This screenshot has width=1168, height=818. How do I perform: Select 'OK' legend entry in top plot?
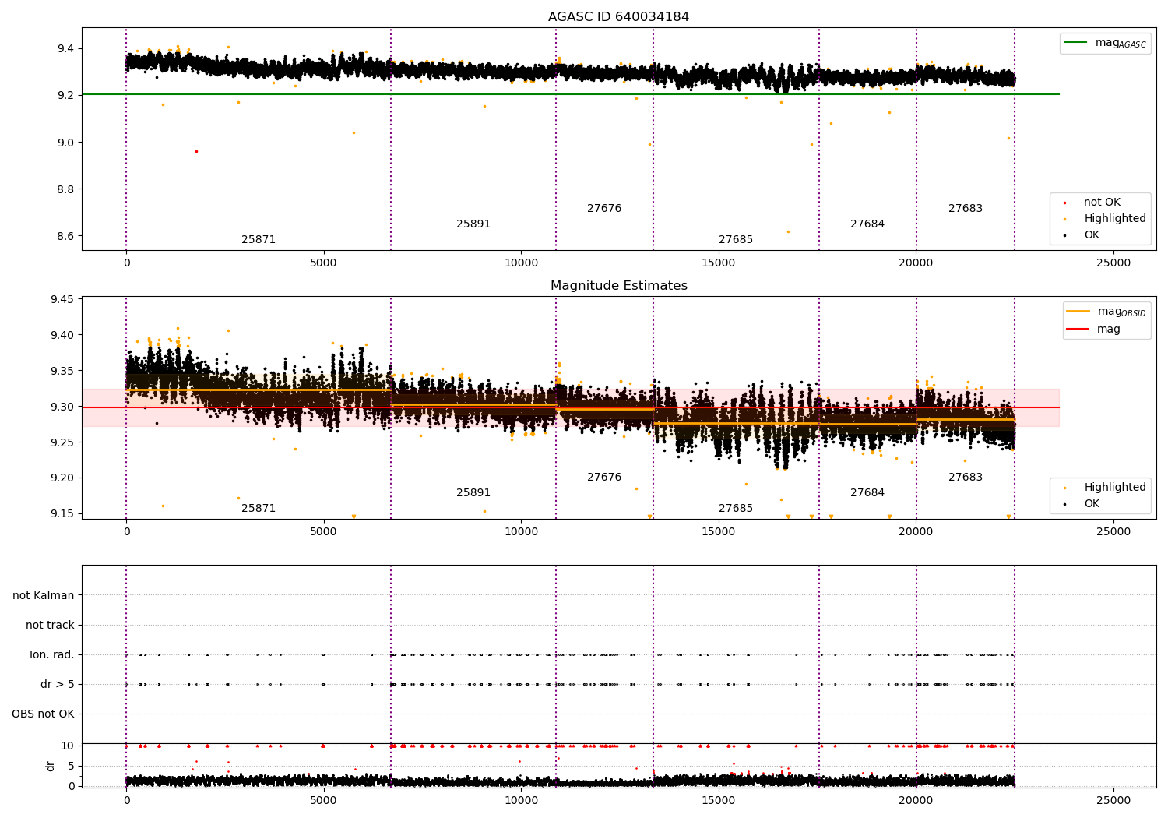point(1082,235)
